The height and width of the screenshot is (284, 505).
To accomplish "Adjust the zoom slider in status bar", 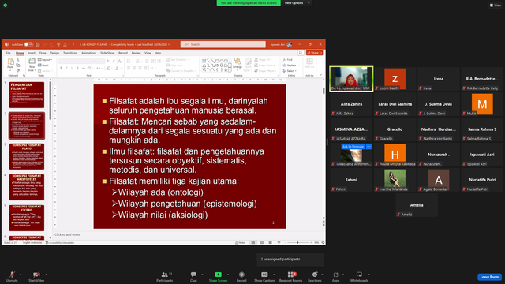I will point(297,242).
